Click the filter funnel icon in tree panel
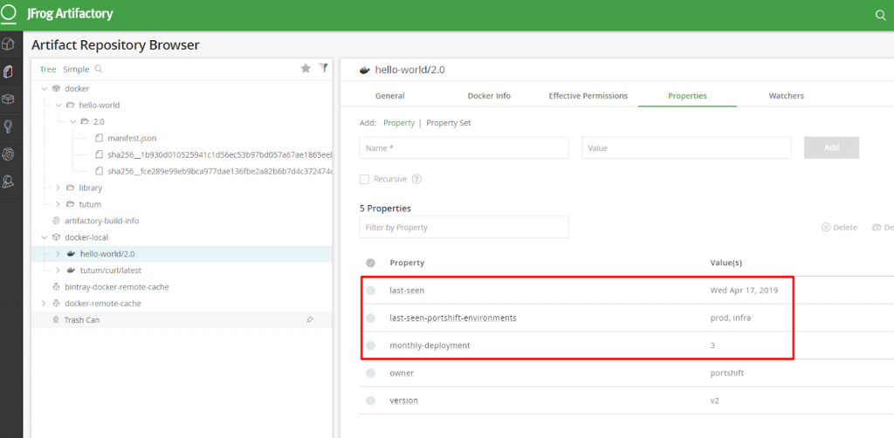Image resolution: width=894 pixels, height=438 pixels. click(x=323, y=68)
